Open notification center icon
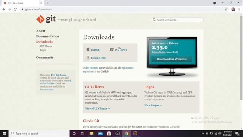243x137 pixels. [237, 134]
